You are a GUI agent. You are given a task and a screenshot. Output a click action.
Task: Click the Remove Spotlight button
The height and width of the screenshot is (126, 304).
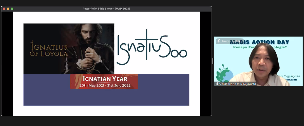tap(230, 41)
